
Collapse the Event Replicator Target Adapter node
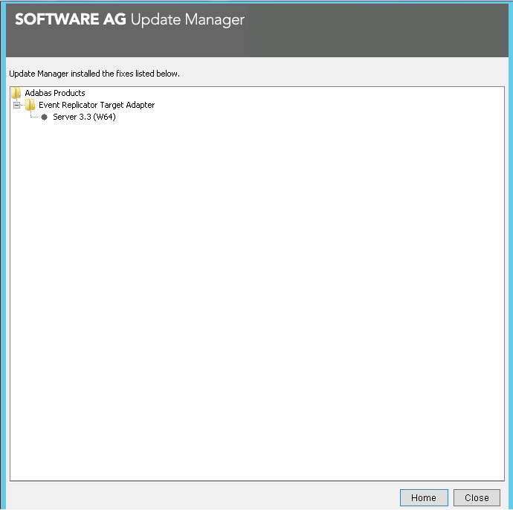tap(17, 106)
